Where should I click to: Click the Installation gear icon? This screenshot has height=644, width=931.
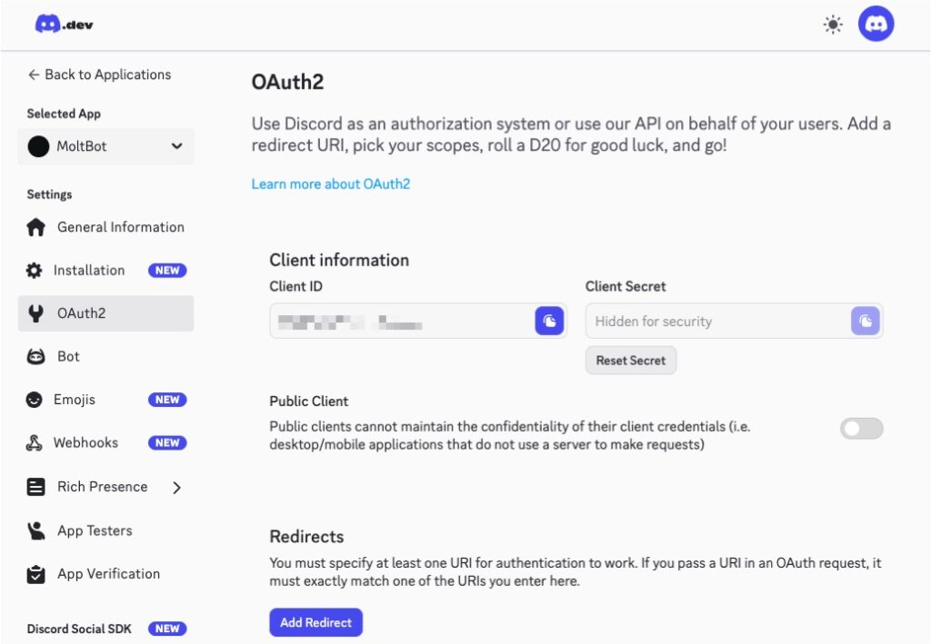35,271
